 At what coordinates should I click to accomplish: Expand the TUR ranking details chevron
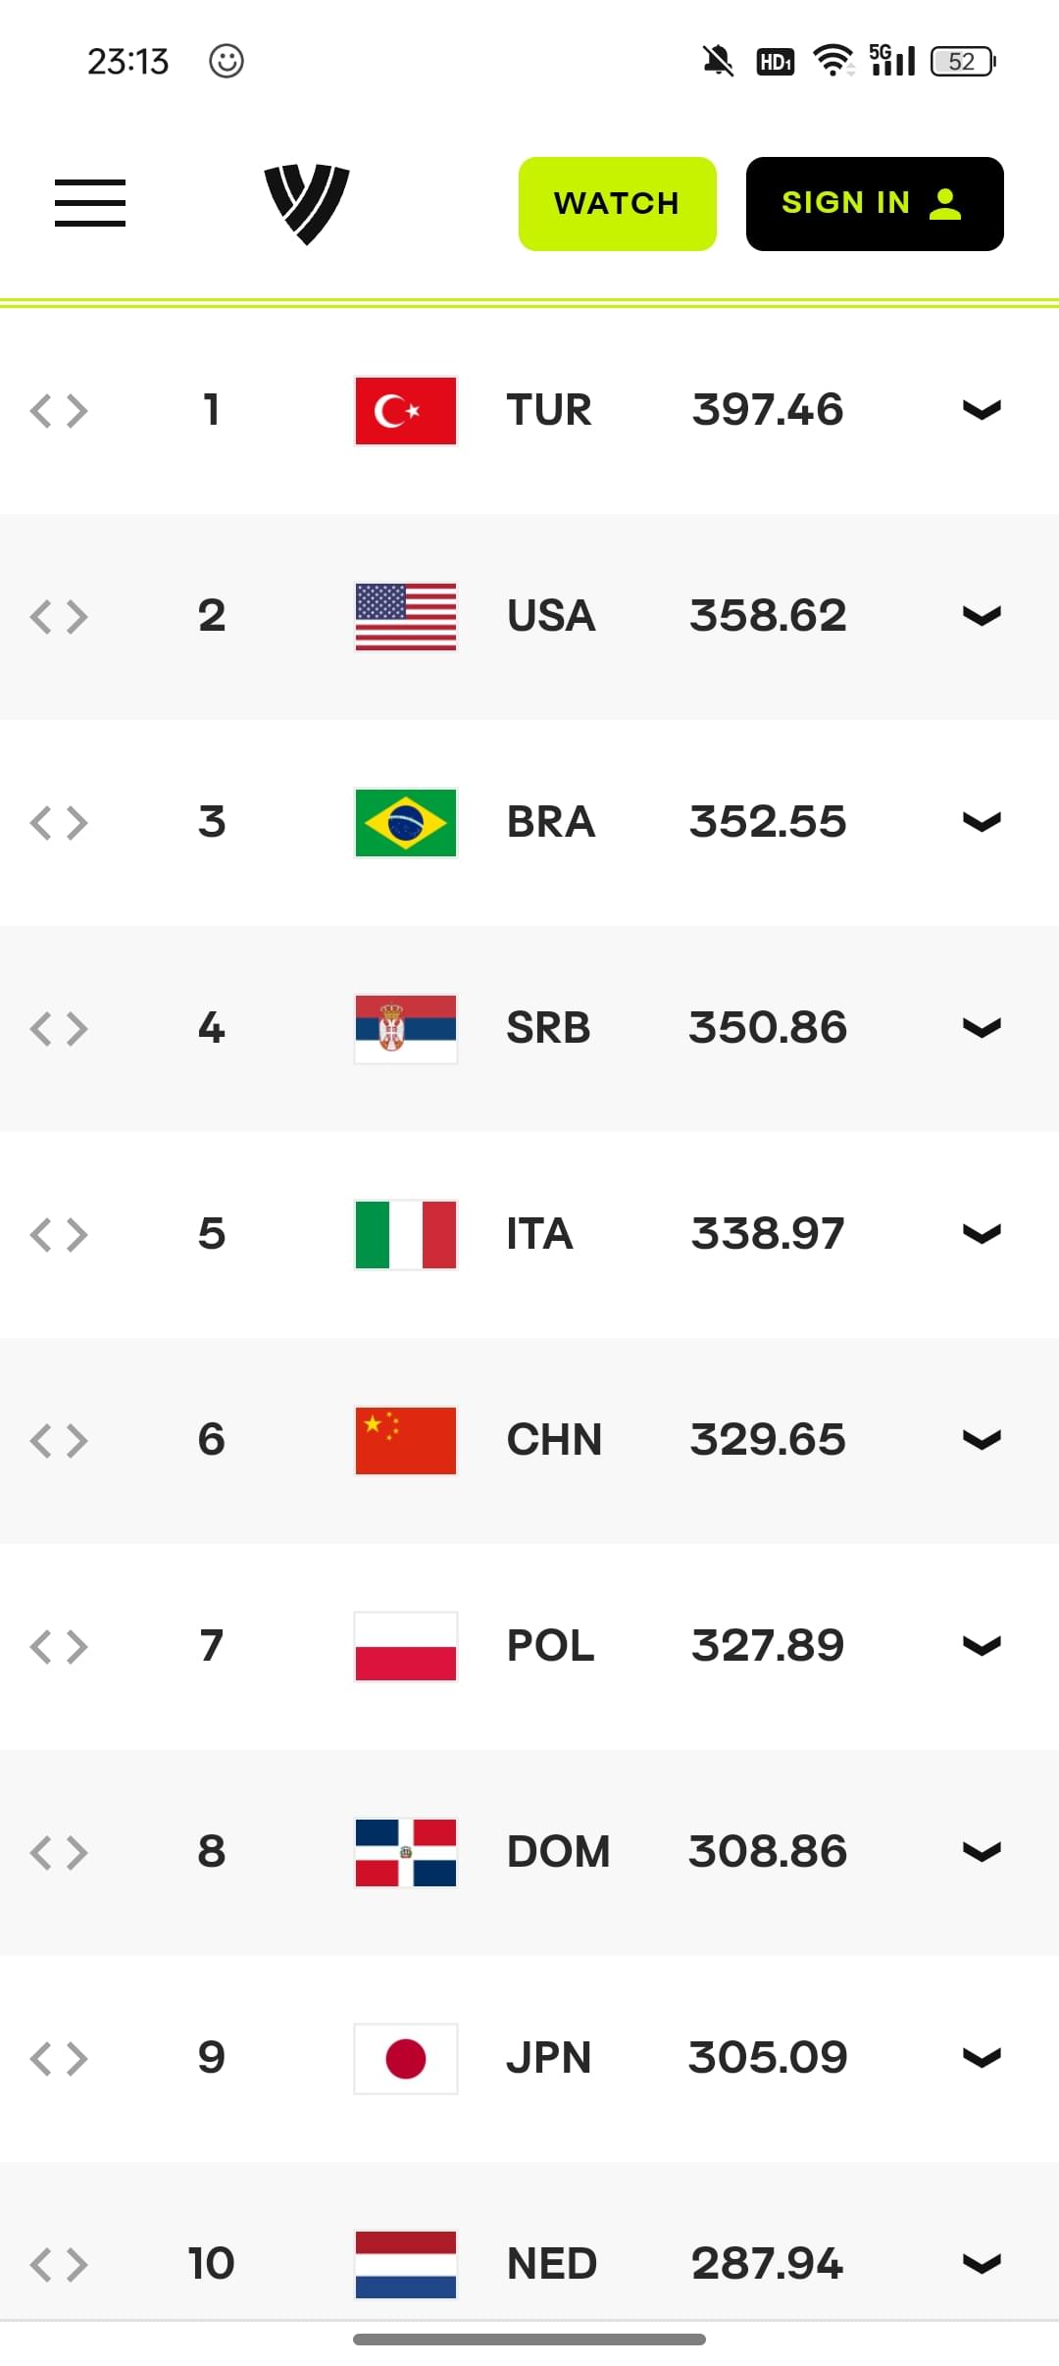[x=982, y=410]
